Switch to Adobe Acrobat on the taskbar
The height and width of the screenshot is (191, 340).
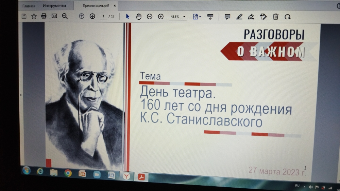coord(141,177)
